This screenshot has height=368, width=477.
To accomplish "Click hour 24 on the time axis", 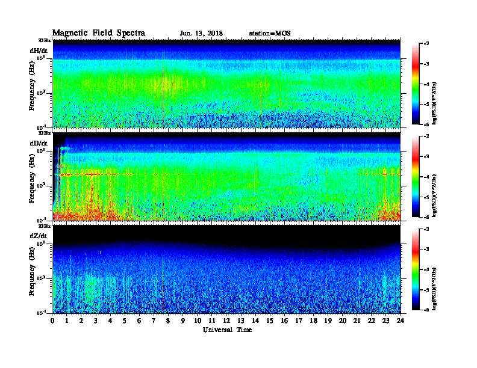I will pos(401,320).
